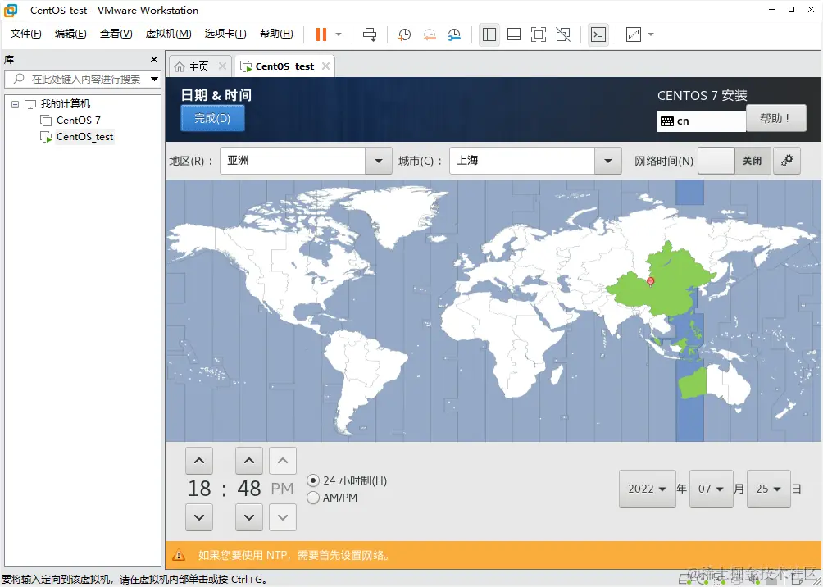This screenshot has height=587, width=823.
Task: Switch to Unity mode icon
Action: [x=563, y=34]
